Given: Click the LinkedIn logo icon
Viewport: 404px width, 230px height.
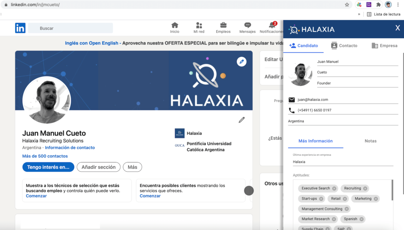Looking at the screenshot, I should pos(20,28).
